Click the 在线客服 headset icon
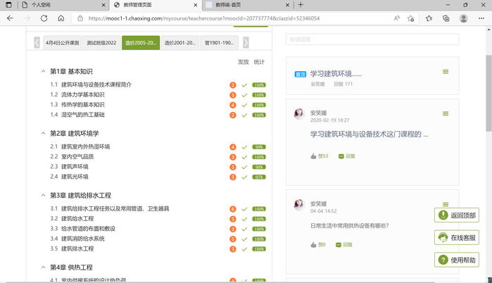 443,238
